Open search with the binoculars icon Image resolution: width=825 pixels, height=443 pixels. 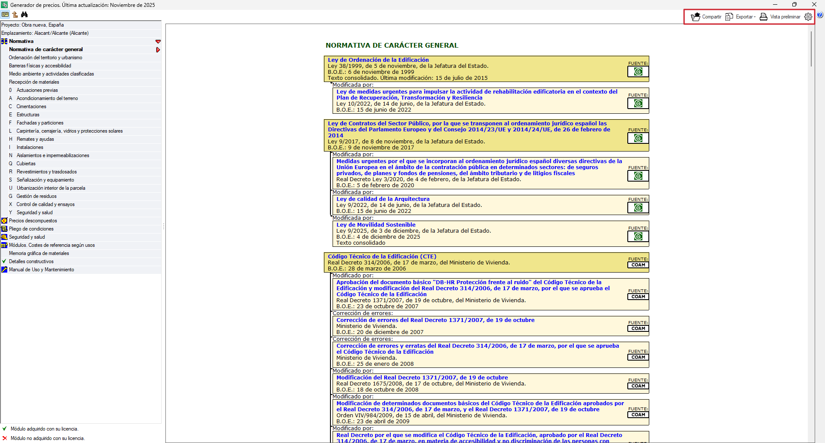tap(24, 15)
